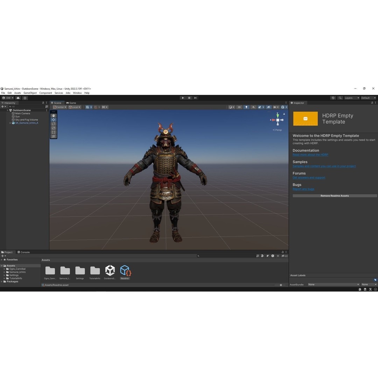The image size is (378, 378).
Task: Open OutdoorsScene context menu dots
Action: [x=47, y=110]
